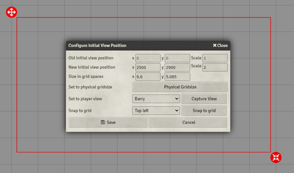
Task: Expand the Snap to grid Top left dropdown
Action: (x=156, y=111)
